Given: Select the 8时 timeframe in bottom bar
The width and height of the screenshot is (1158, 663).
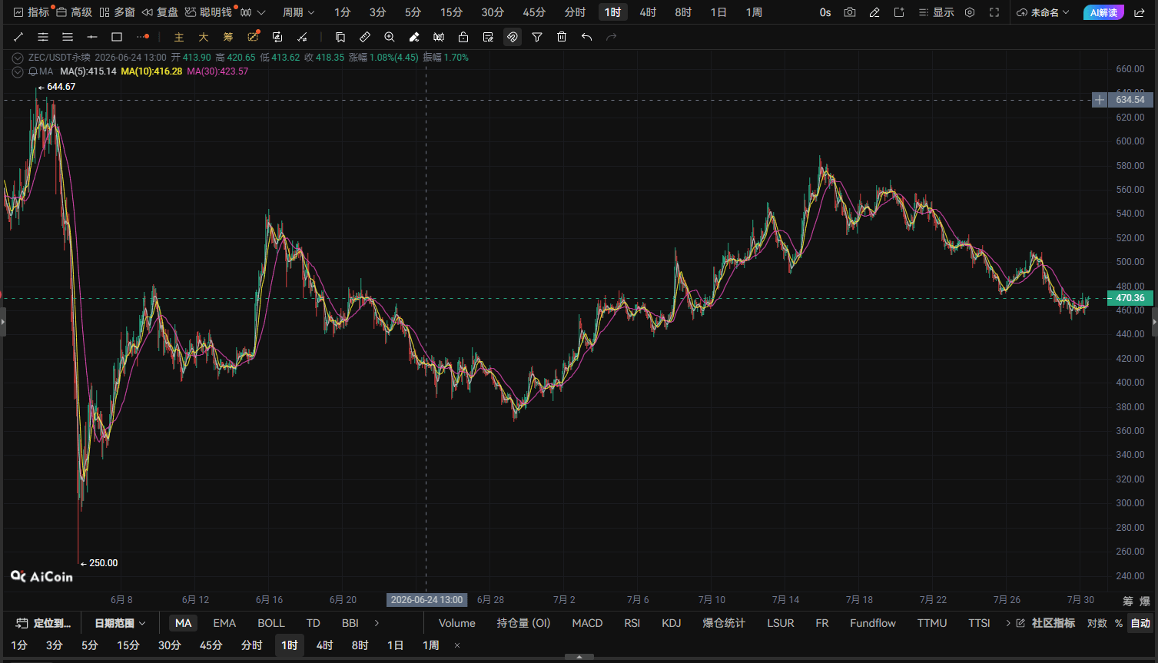Looking at the screenshot, I should point(360,645).
